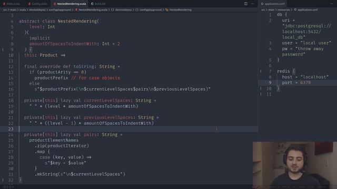Screen dimensions: 337x189
Task: Open 'scala' breadcrumb in NestedRendering path
Action: tap(23, 10)
